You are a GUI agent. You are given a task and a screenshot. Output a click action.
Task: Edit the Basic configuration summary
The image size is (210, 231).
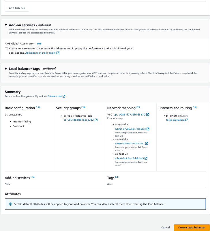pos(38,107)
